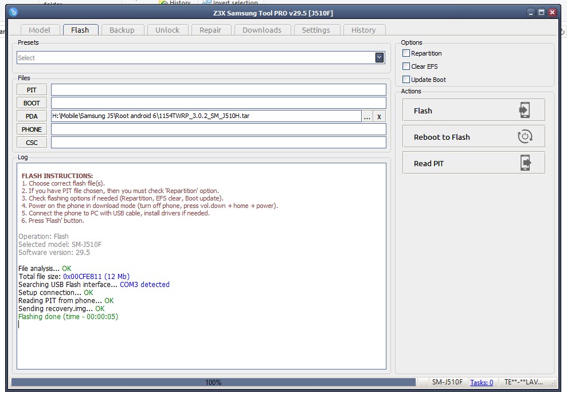Click the Tasks: 0 link in status bar

[482, 382]
